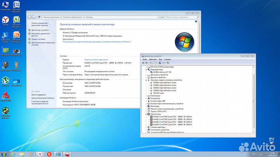Click the control panel search field
280x157 pixels.
182,17
